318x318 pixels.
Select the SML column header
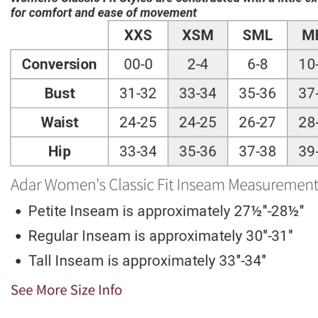257,35
